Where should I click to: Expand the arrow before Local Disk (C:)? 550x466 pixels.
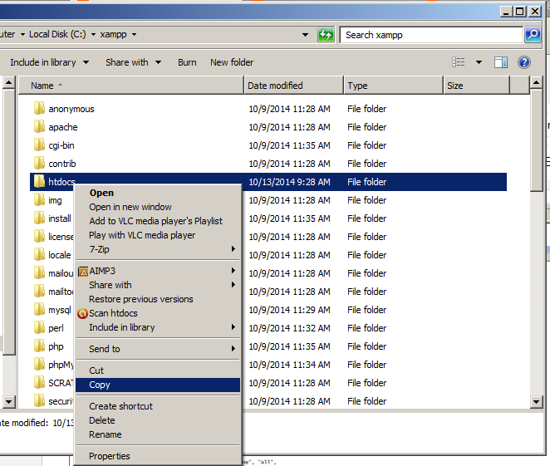point(22,34)
